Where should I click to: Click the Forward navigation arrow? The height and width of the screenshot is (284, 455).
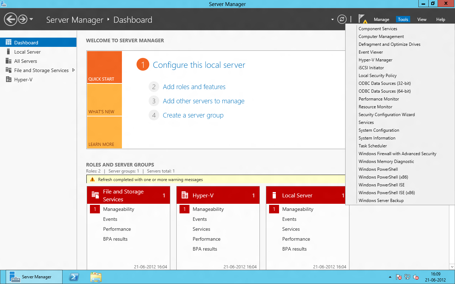click(x=23, y=19)
